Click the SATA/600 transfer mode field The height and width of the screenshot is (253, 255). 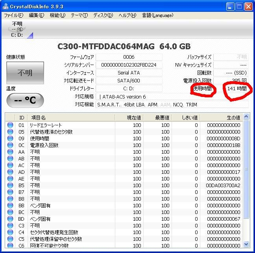[129, 81]
